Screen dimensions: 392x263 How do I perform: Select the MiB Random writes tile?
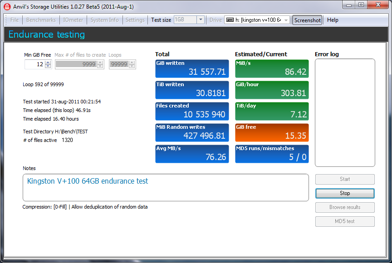pyautogui.click(x=192, y=132)
